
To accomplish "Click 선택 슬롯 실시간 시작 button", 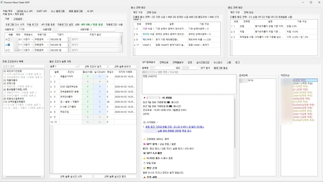I will pos(71,176).
